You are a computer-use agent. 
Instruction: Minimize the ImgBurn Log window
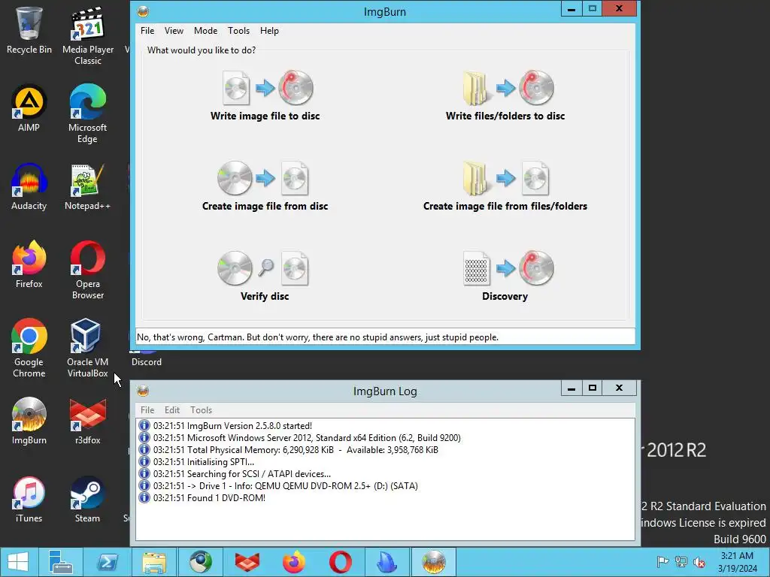[x=571, y=388]
